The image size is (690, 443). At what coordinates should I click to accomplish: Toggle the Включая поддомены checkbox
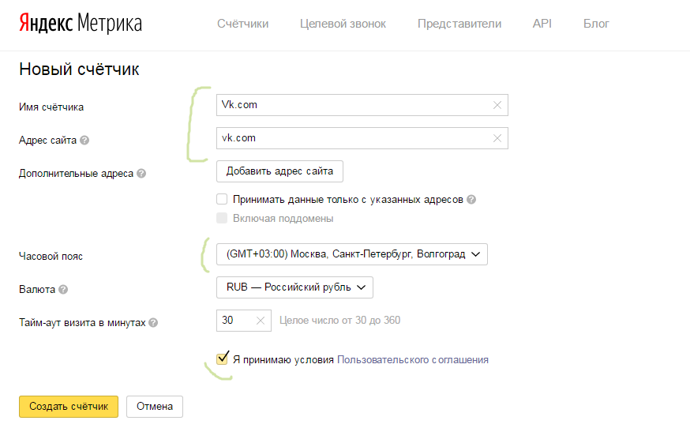(223, 218)
